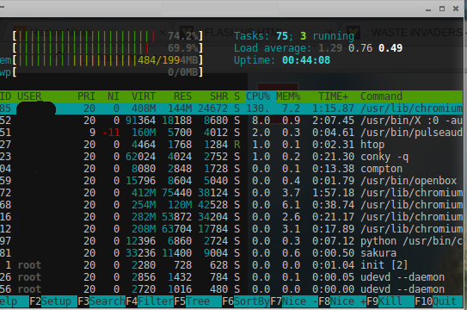
Task: Click the USER column header
Action: (29, 96)
